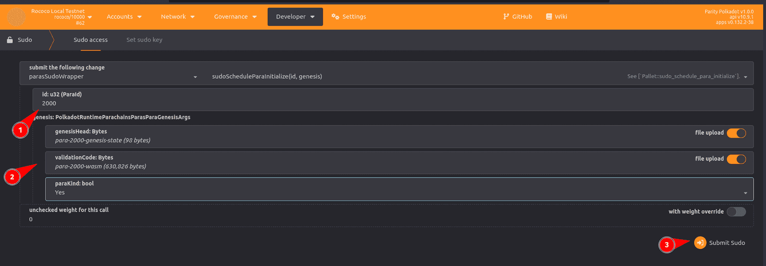The height and width of the screenshot is (266, 766).
Task: Click 'submit the following change' label
Action: click(x=67, y=67)
